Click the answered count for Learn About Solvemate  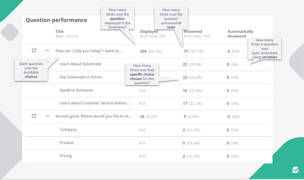pos(192,64)
